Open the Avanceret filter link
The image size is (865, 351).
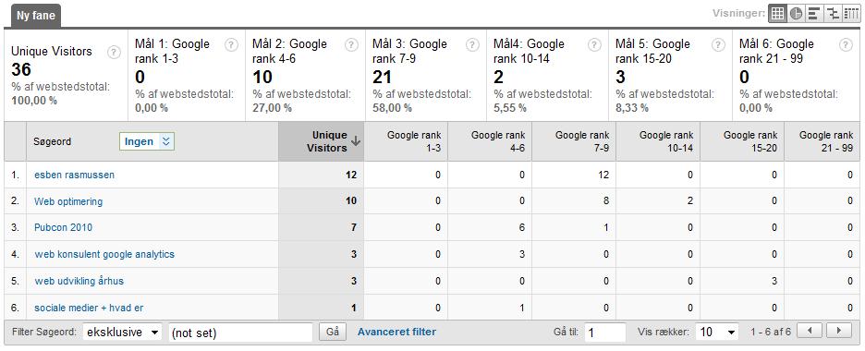[396, 332]
